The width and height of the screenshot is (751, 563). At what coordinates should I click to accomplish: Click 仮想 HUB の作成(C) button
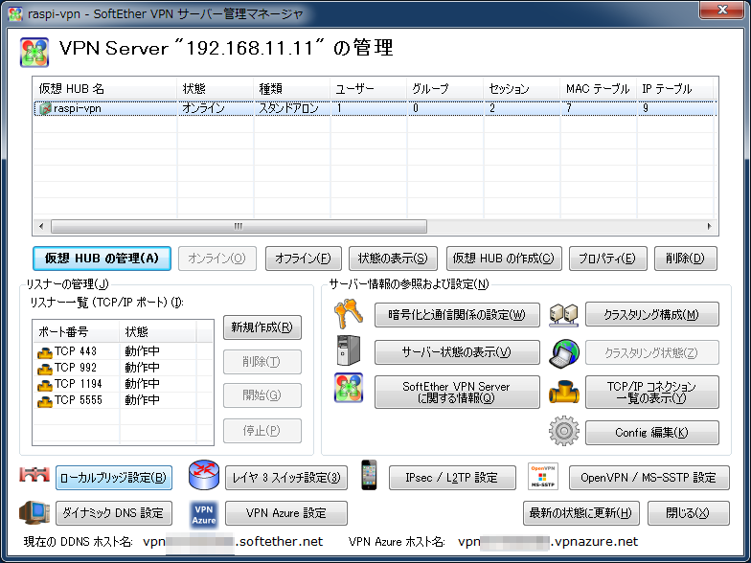click(504, 259)
